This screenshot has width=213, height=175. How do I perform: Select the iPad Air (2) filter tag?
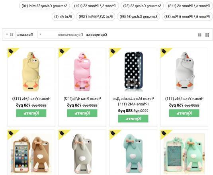point(63,17)
